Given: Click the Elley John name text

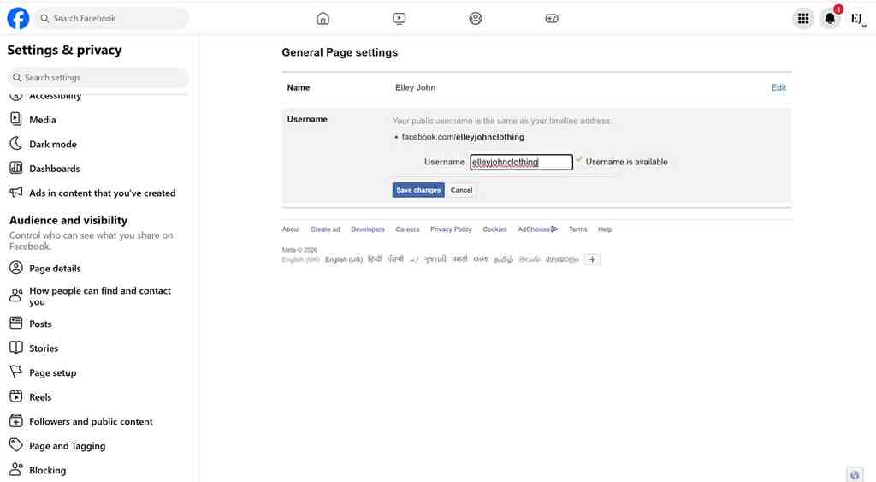Looking at the screenshot, I should tap(415, 87).
